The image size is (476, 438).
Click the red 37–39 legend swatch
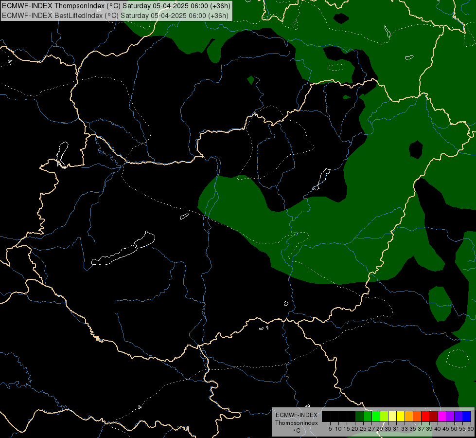[x=425, y=416]
